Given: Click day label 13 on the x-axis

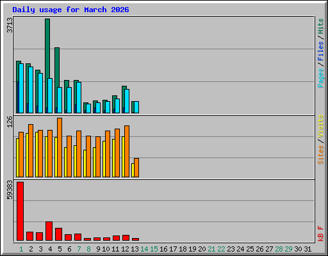Looking at the screenshot, I should click(x=135, y=249).
